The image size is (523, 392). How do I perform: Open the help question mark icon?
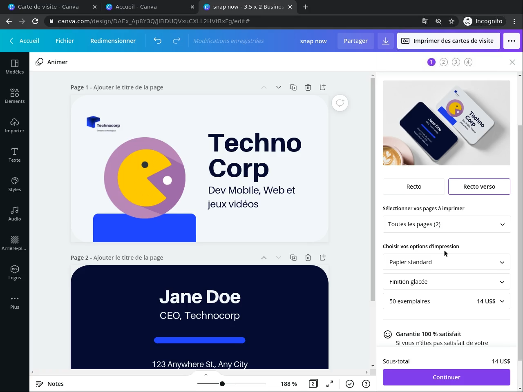coord(366,384)
